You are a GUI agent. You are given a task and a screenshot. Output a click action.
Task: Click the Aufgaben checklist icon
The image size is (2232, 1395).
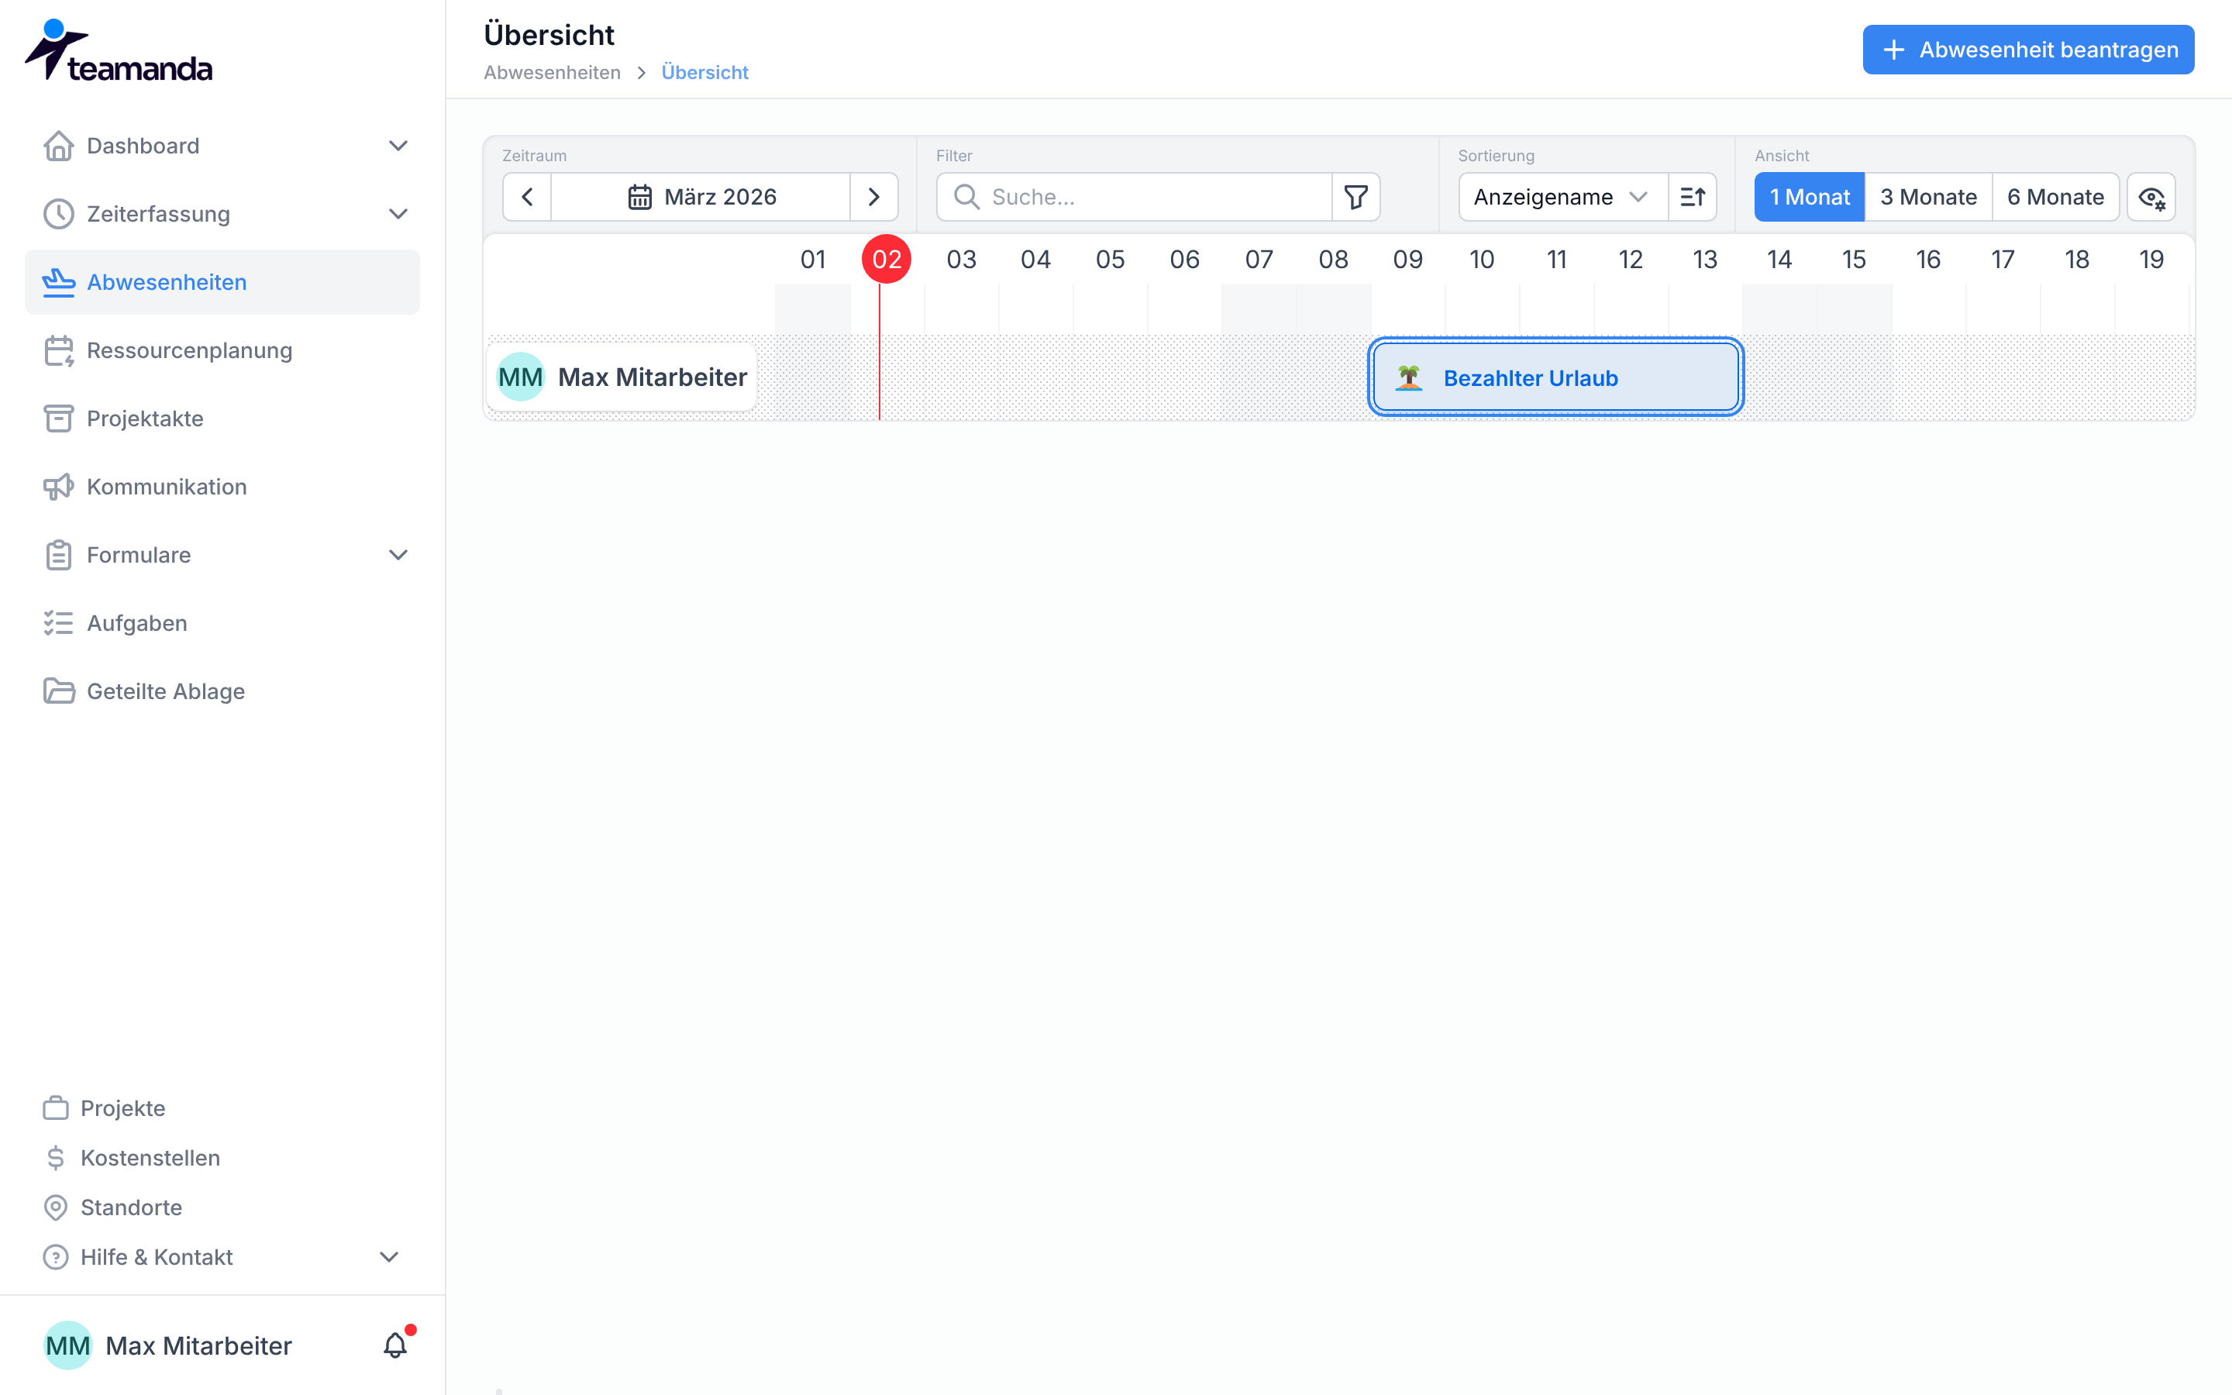click(59, 624)
